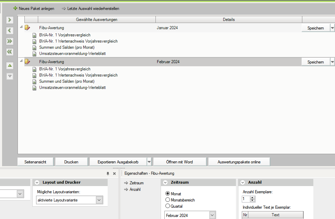Click the single left arrow remove icon

tap(10, 31)
